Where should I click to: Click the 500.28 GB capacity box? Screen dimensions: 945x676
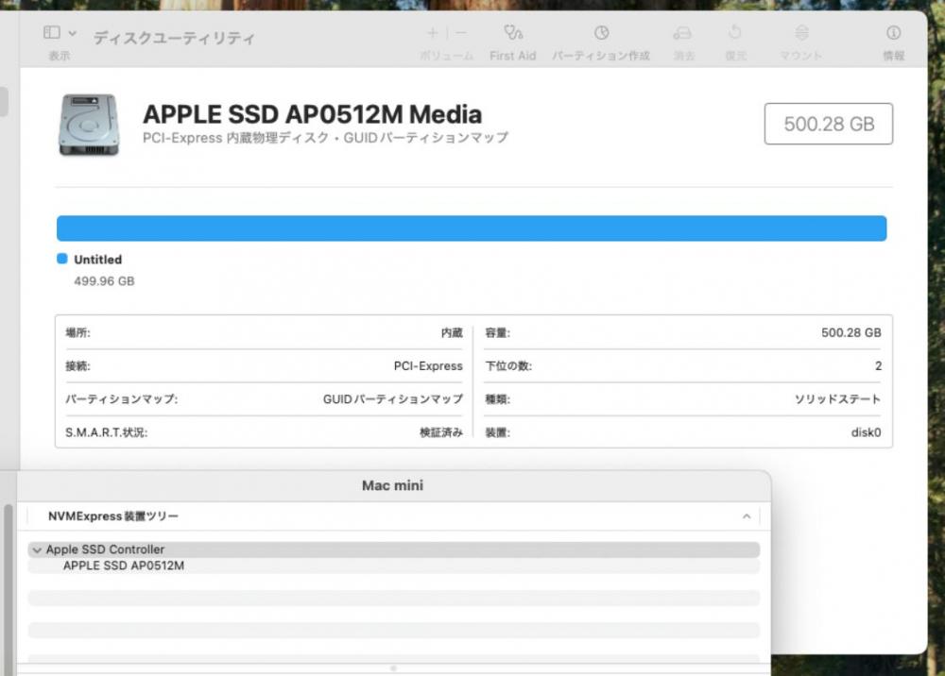pyautogui.click(x=829, y=124)
